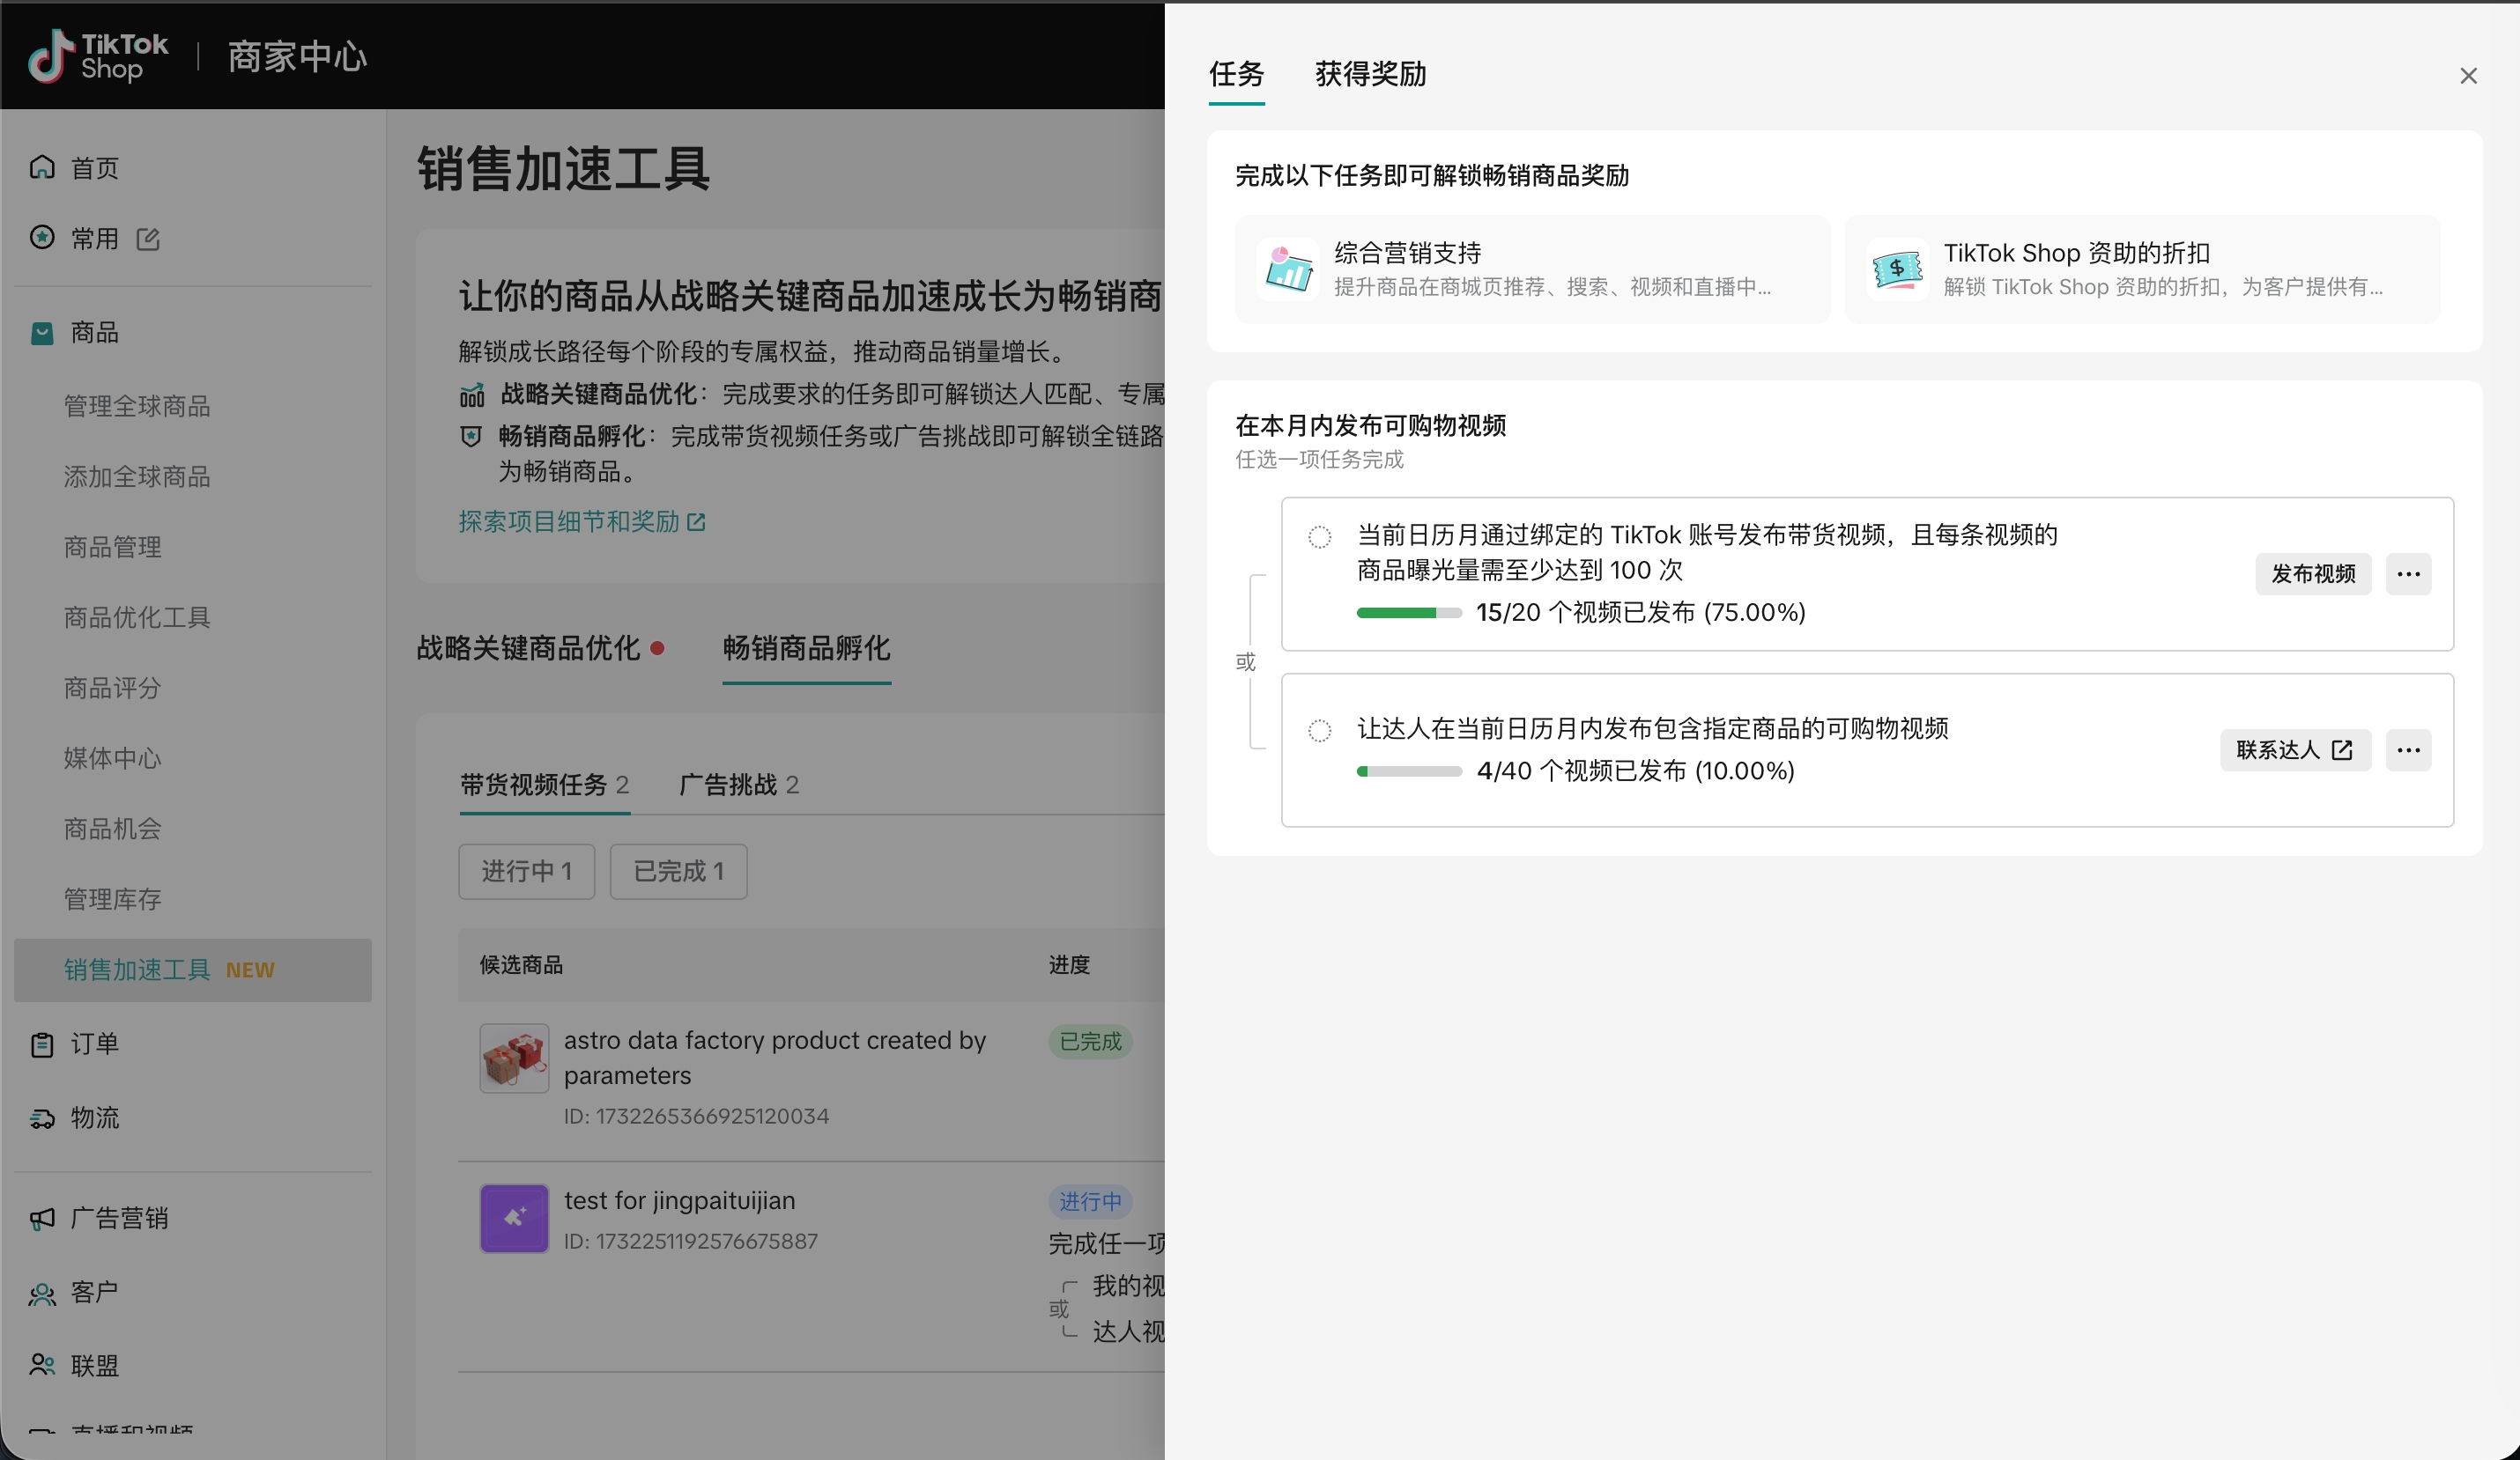Toggle the 进行中 1 filter chip
Viewport: 2520px width, 1460px height.
[x=526, y=872]
